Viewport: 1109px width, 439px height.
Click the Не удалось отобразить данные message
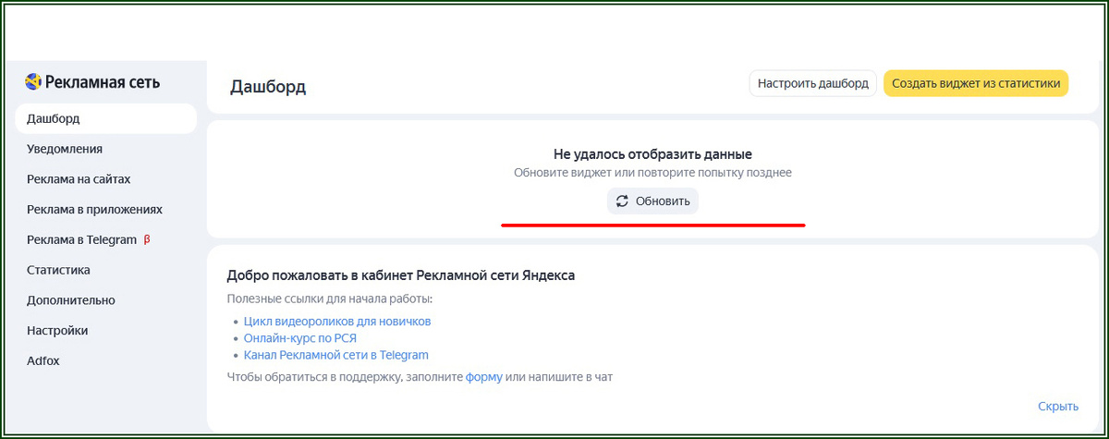click(652, 154)
